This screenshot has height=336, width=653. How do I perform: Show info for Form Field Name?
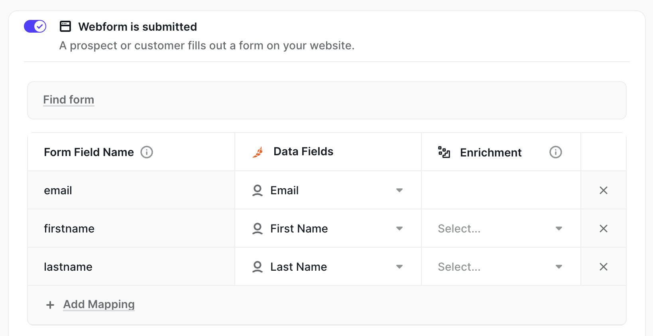147,152
